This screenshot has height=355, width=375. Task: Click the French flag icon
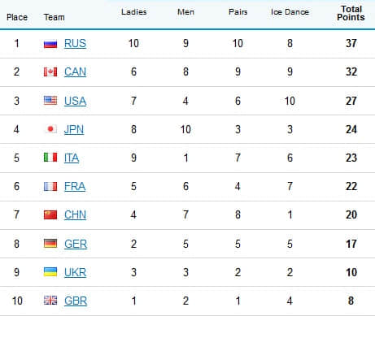pos(50,186)
